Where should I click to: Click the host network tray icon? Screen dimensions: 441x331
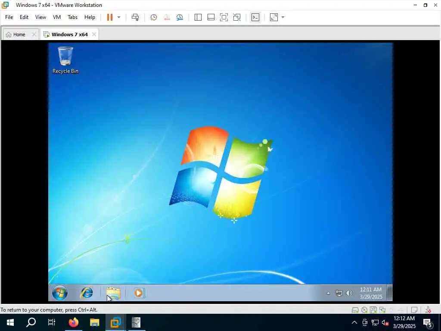coord(375,322)
